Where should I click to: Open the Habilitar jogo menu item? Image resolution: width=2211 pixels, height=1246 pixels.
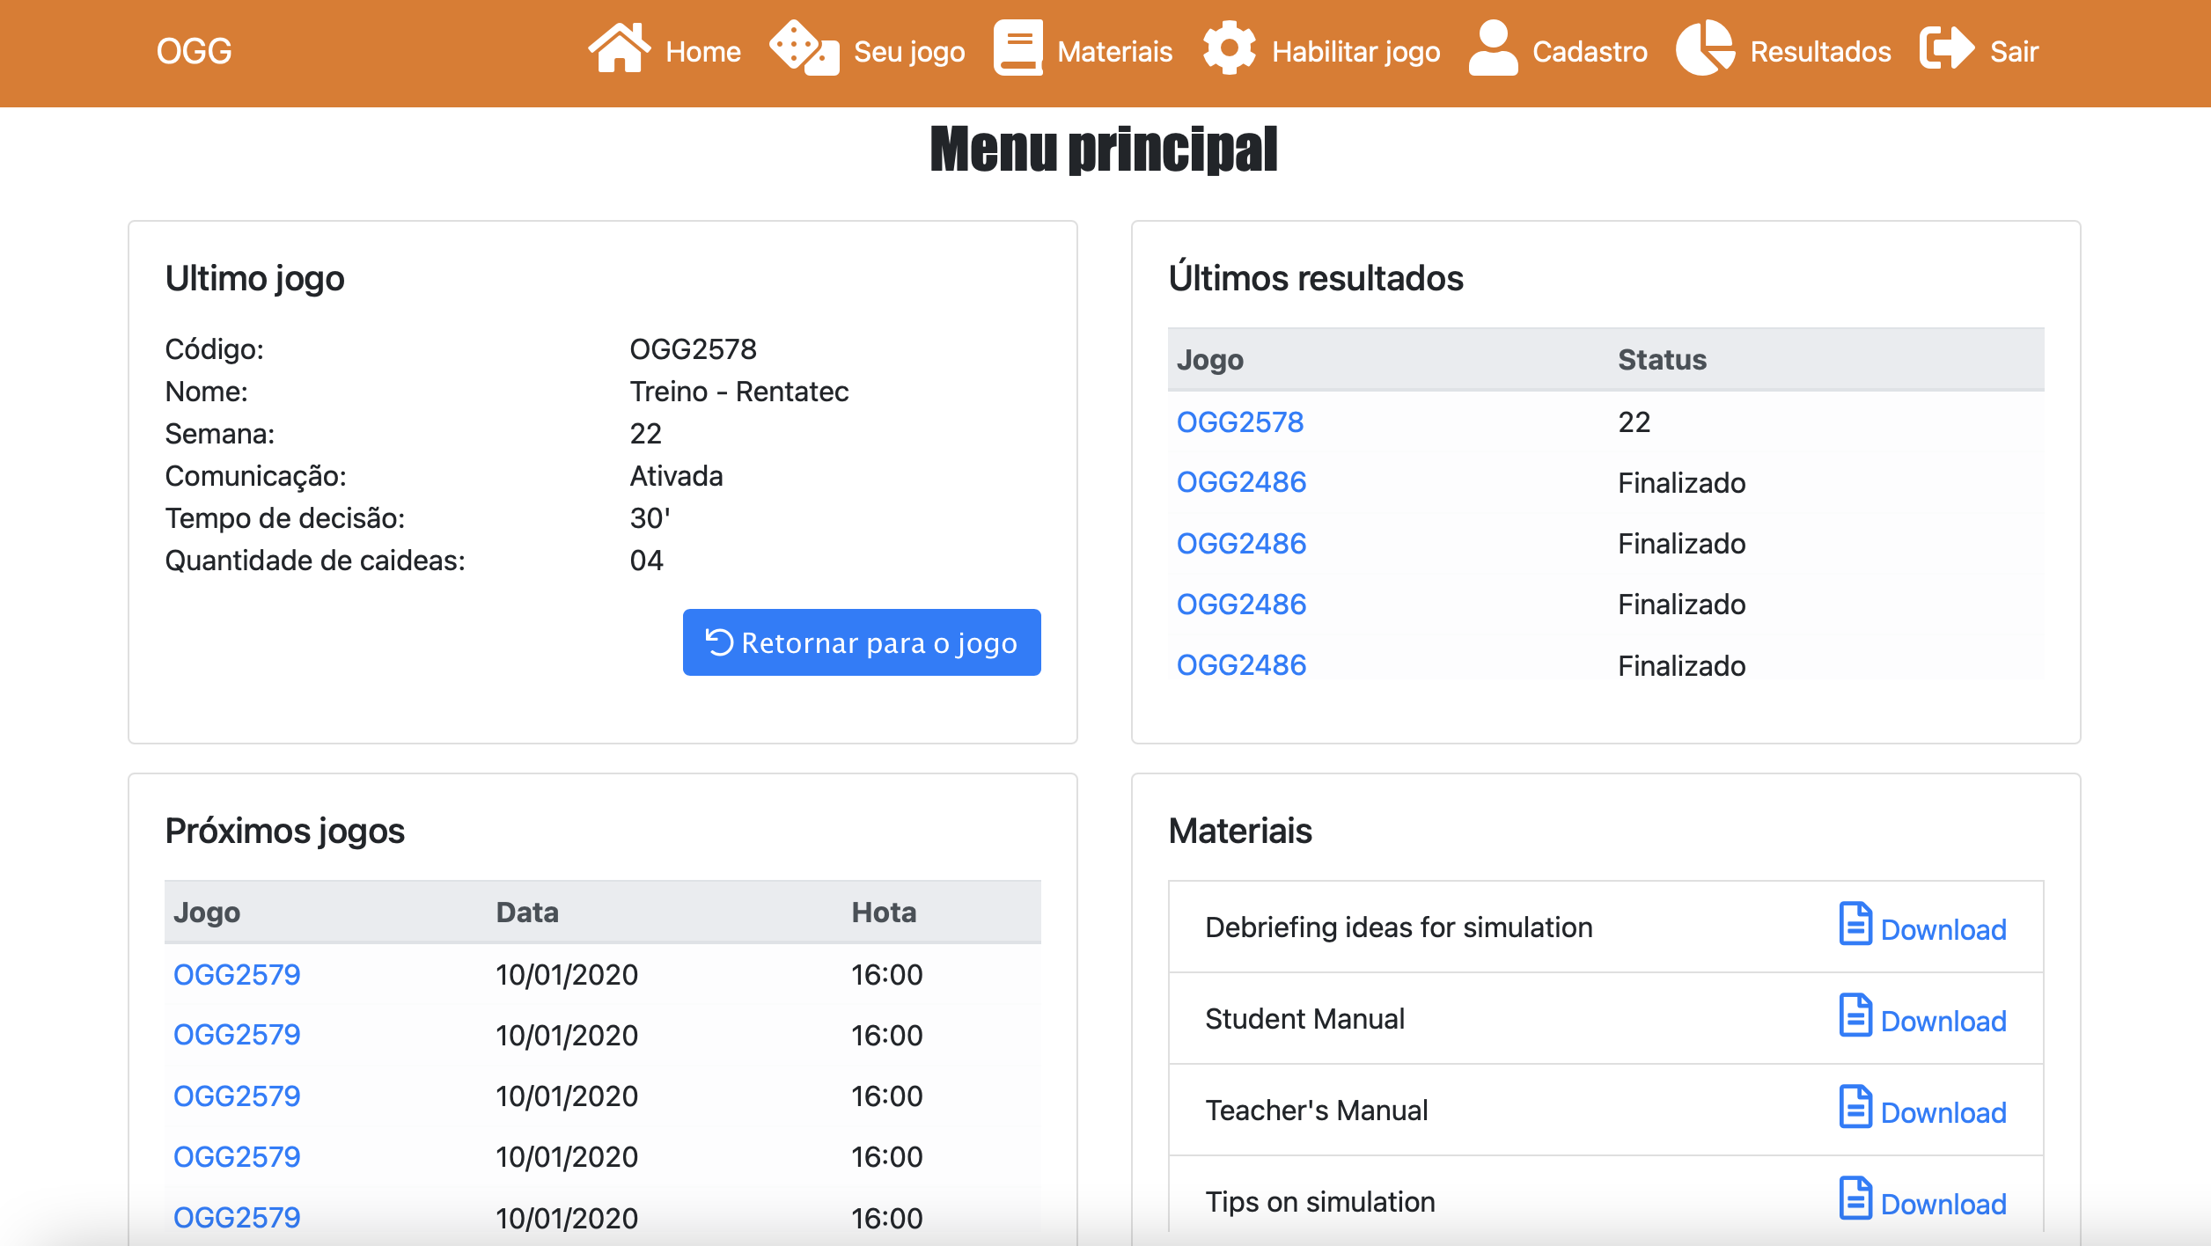(1355, 52)
